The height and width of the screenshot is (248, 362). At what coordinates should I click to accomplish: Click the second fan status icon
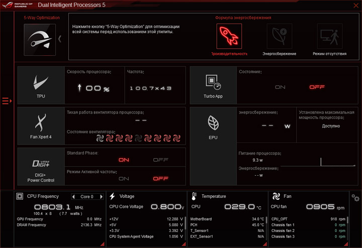pos(110,138)
